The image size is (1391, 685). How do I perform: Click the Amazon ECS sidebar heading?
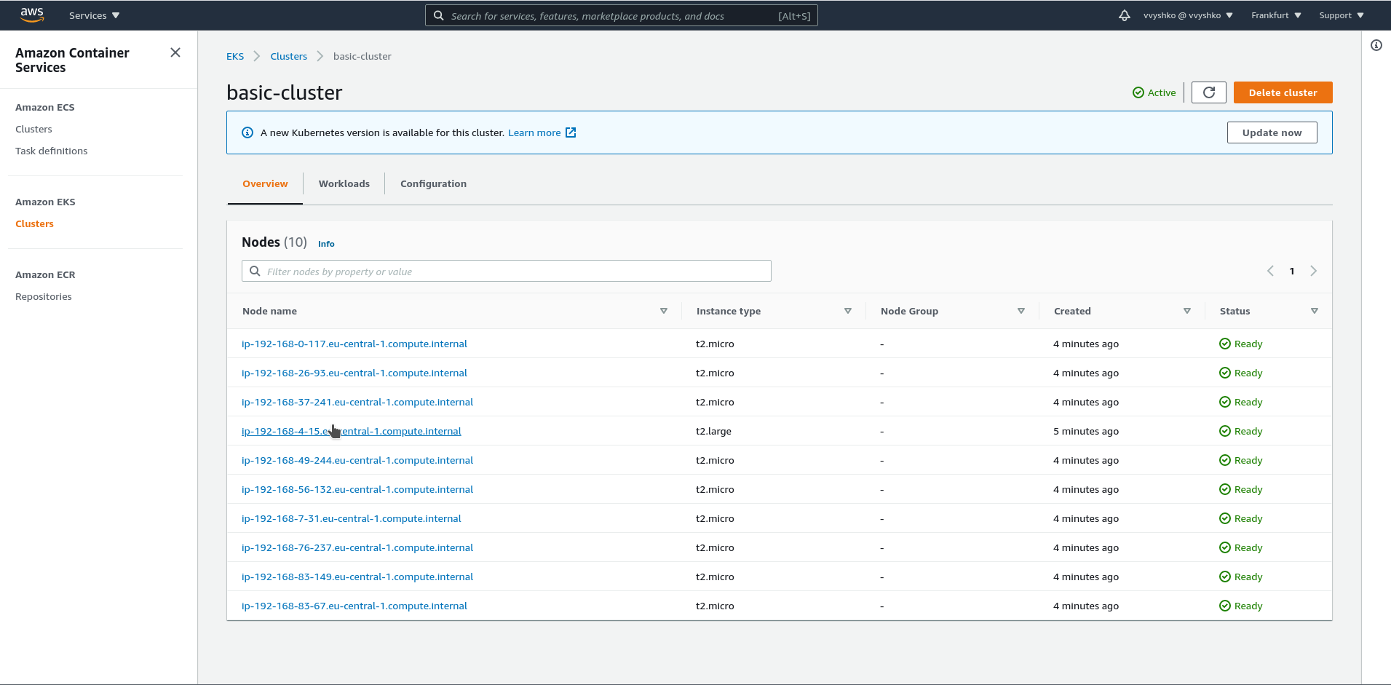(45, 107)
